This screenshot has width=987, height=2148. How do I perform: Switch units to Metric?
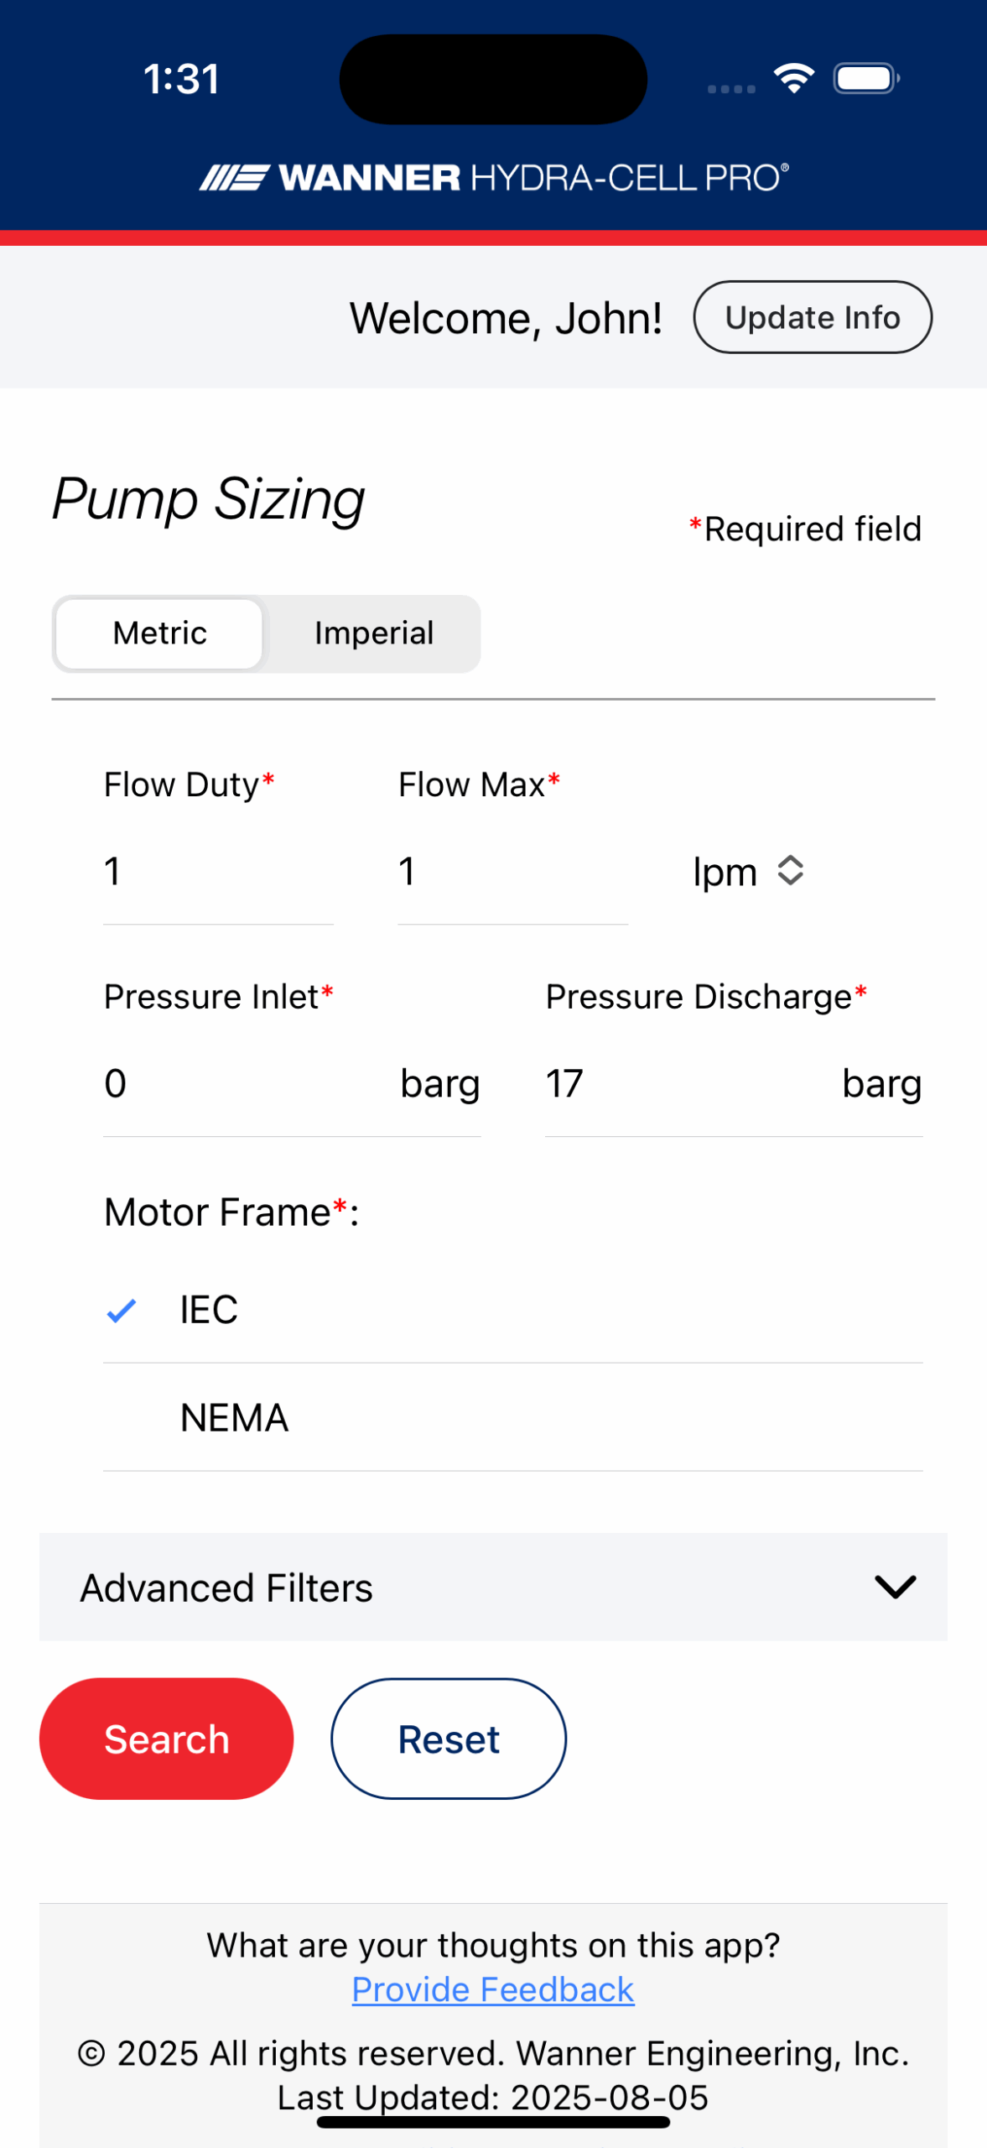tap(159, 633)
